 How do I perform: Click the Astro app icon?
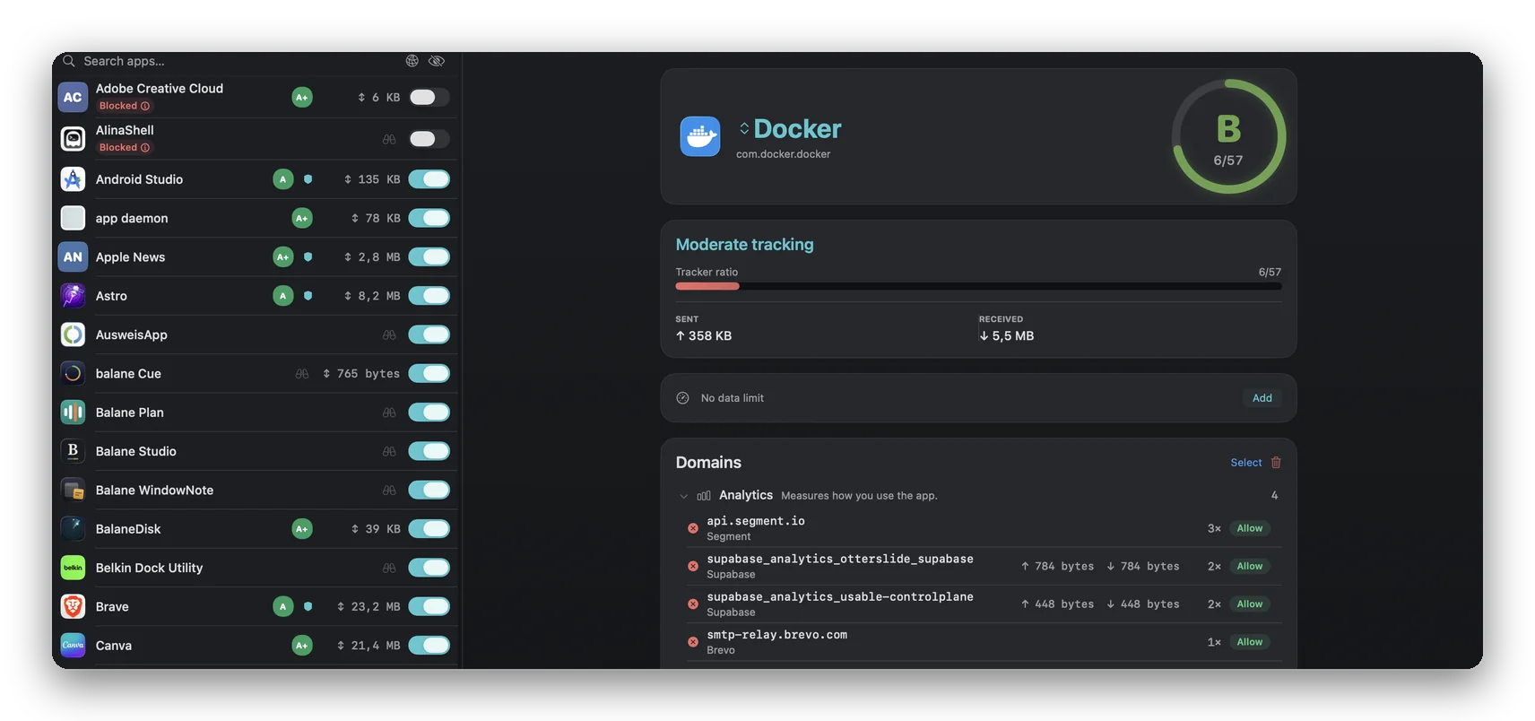coord(73,296)
